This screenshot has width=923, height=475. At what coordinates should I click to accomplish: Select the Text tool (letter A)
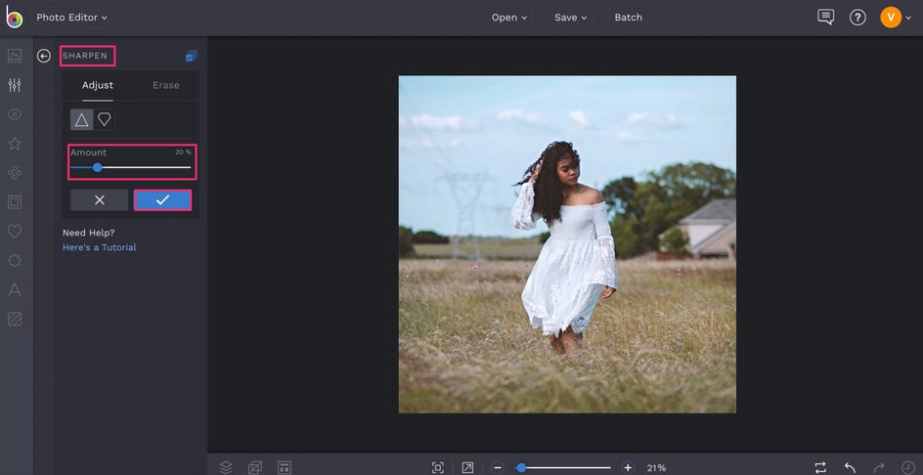point(15,290)
